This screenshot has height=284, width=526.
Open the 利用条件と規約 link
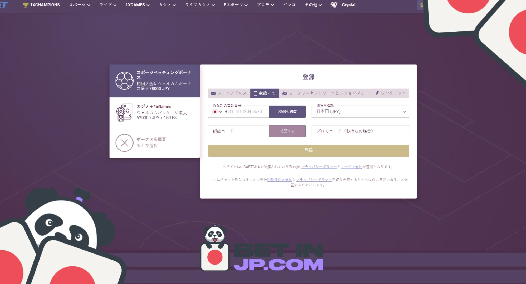[279, 180]
